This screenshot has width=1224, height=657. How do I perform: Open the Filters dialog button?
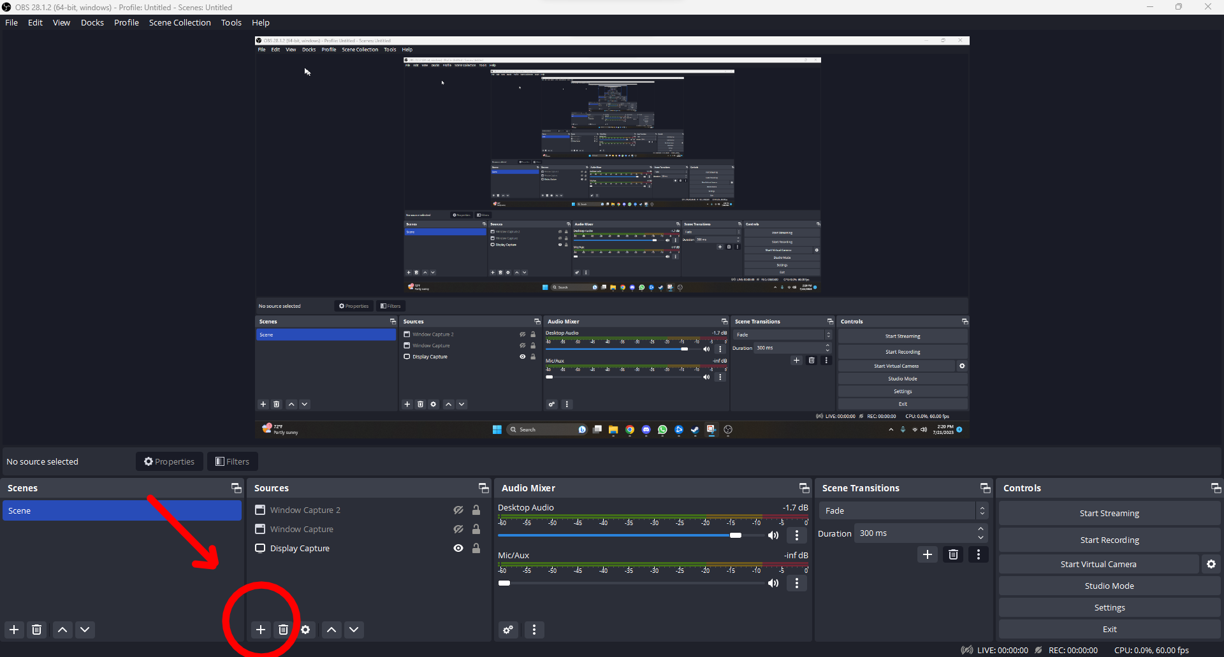tap(232, 461)
